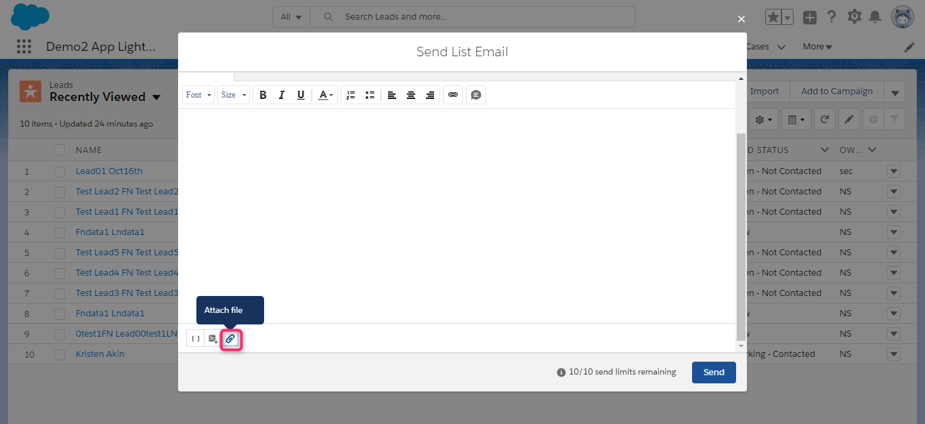Insert a hyperlink with link icon
The image size is (925, 424).
[453, 95]
